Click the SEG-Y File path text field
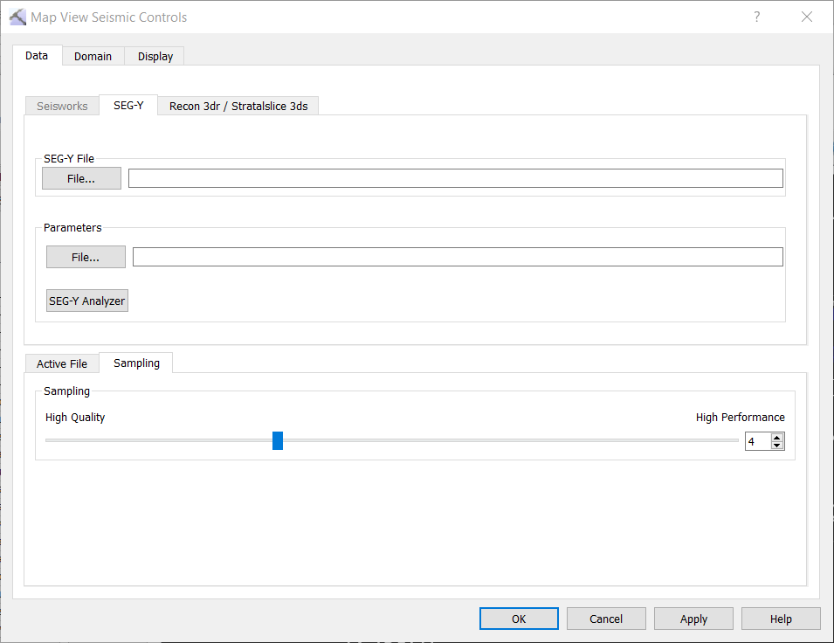The height and width of the screenshot is (643, 834). 455,178
